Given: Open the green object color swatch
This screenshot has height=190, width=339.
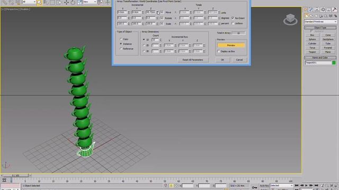Looking at the screenshot, I should point(334,63).
